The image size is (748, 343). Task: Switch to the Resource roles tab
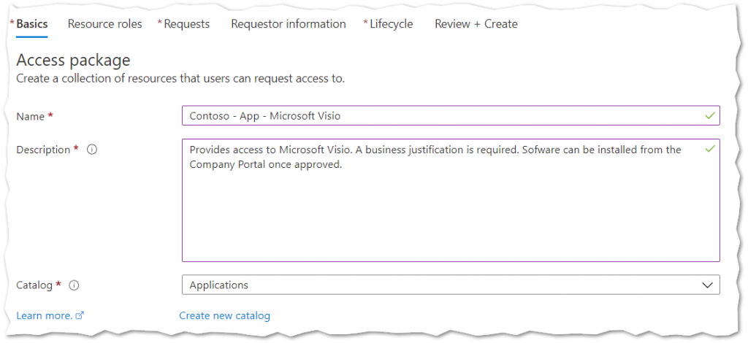pos(105,24)
